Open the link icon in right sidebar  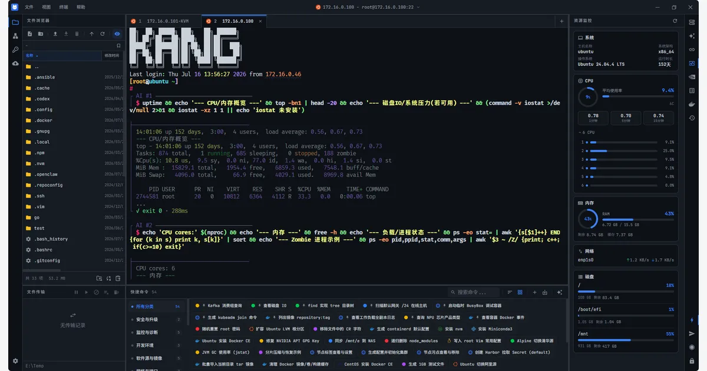(692, 49)
